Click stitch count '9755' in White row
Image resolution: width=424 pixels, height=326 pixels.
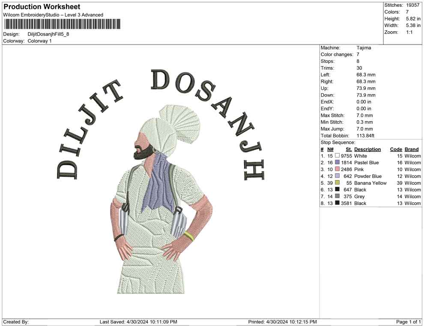(346, 156)
